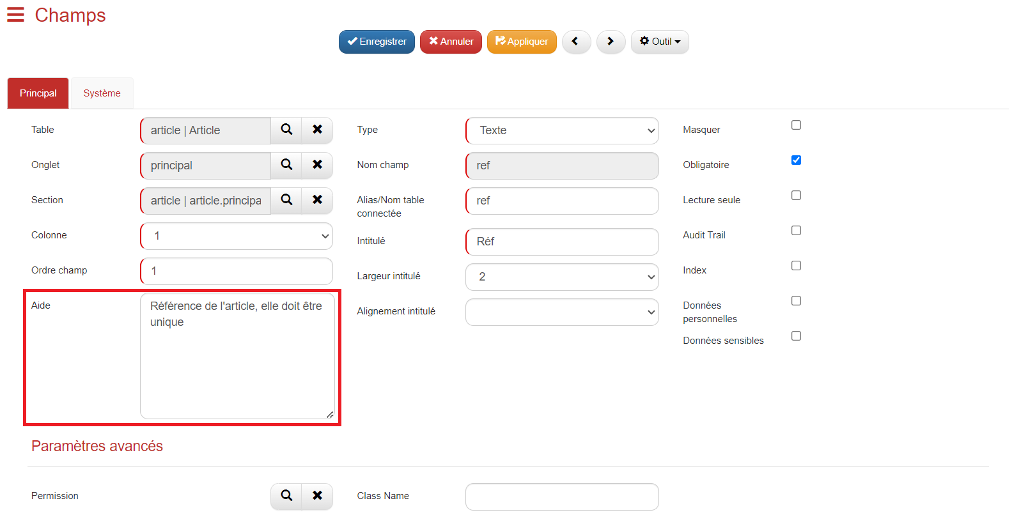Click the Nom champ field
Viewport: 1012px width, 524px height.
(562, 166)
